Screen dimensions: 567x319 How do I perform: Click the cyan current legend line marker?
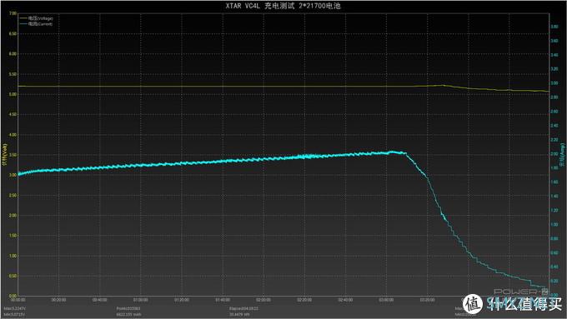pyautogui.click(x=23, y=24)
